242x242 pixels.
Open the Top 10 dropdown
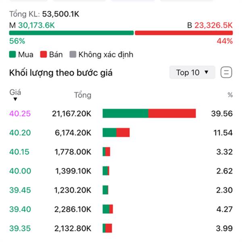[192, 73]
